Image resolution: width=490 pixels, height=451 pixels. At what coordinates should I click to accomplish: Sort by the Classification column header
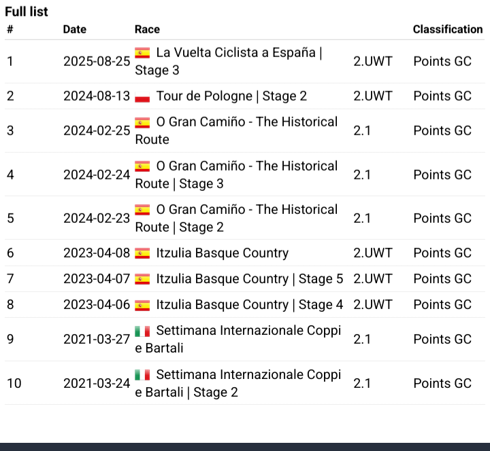coord(448,29)
